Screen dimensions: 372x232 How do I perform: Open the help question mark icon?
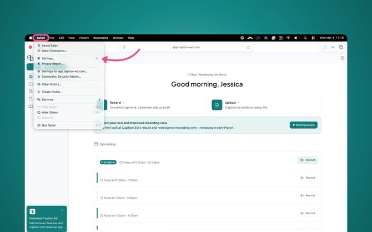(342, 58)
